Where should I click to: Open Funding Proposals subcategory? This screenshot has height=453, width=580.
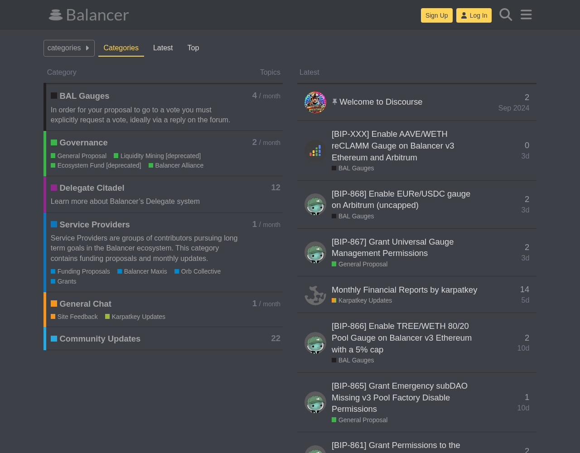(x=80, y=271)
